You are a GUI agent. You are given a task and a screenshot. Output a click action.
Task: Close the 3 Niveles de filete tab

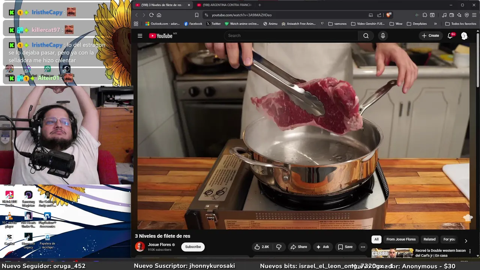tap(189, 5)
